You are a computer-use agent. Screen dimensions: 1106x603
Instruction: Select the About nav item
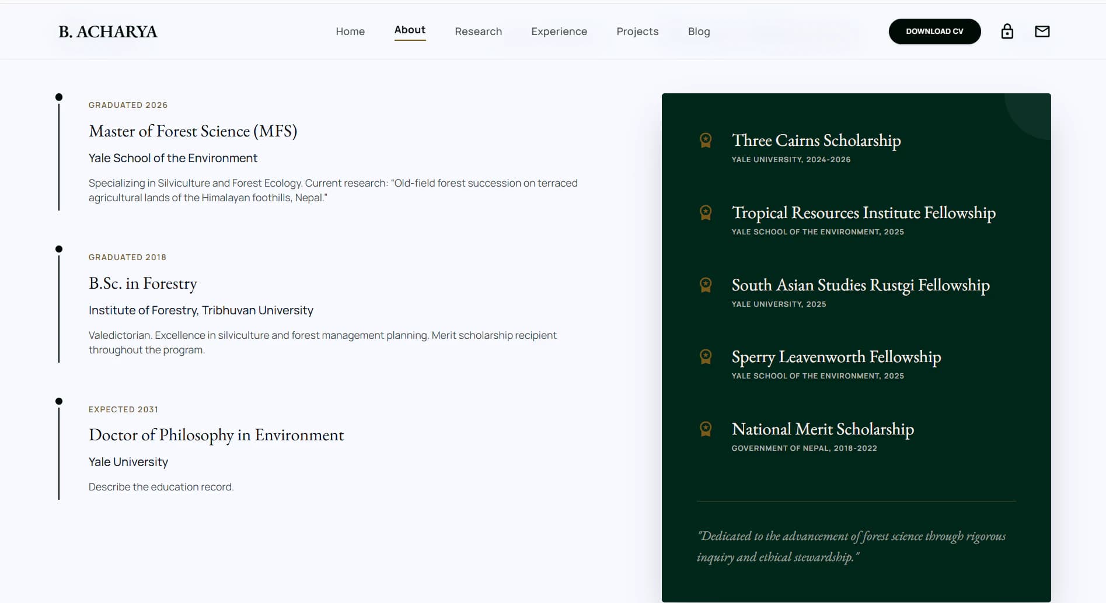[x=410, y=30]
